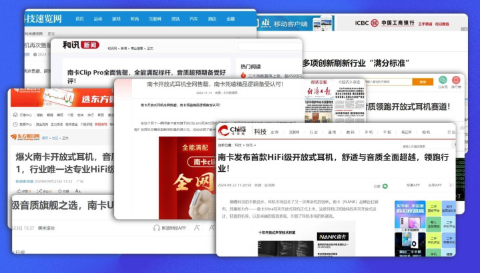Image resolution: width=480 pixels, height=273 pixels.
Task: Click the 媒体滚动 source text
Action: point(46,228)
